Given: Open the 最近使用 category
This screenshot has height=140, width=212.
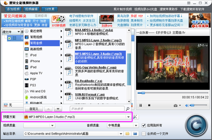Looking at the screenshot, I should pos(43,31).
